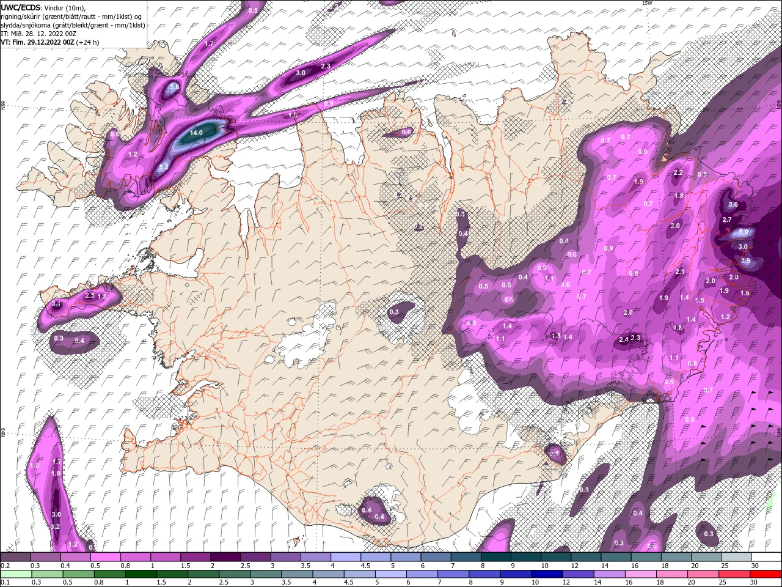The width and height of the screenshot is (782, 587).
Task: Pick the bright red swatch ending the bottom legend row
Action: point(764,574)
